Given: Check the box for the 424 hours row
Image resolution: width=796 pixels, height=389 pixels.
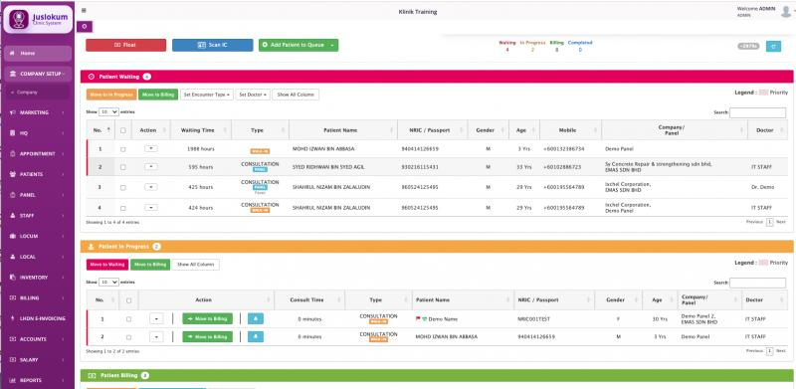Looking at the screenshot, I should [122, 208].
